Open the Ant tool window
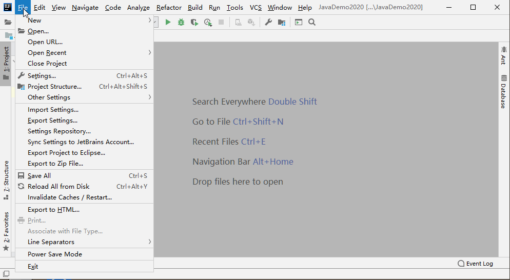This screenshot has height=280, width=510. coord(504,55)
